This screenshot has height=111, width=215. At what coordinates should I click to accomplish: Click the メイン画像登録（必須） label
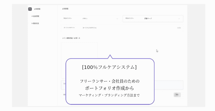tap(71, 38)
